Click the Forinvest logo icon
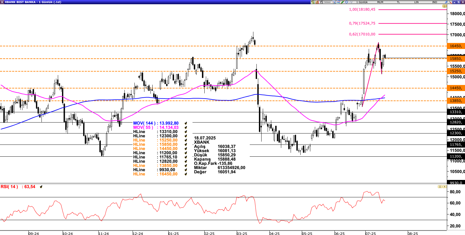 325,2
